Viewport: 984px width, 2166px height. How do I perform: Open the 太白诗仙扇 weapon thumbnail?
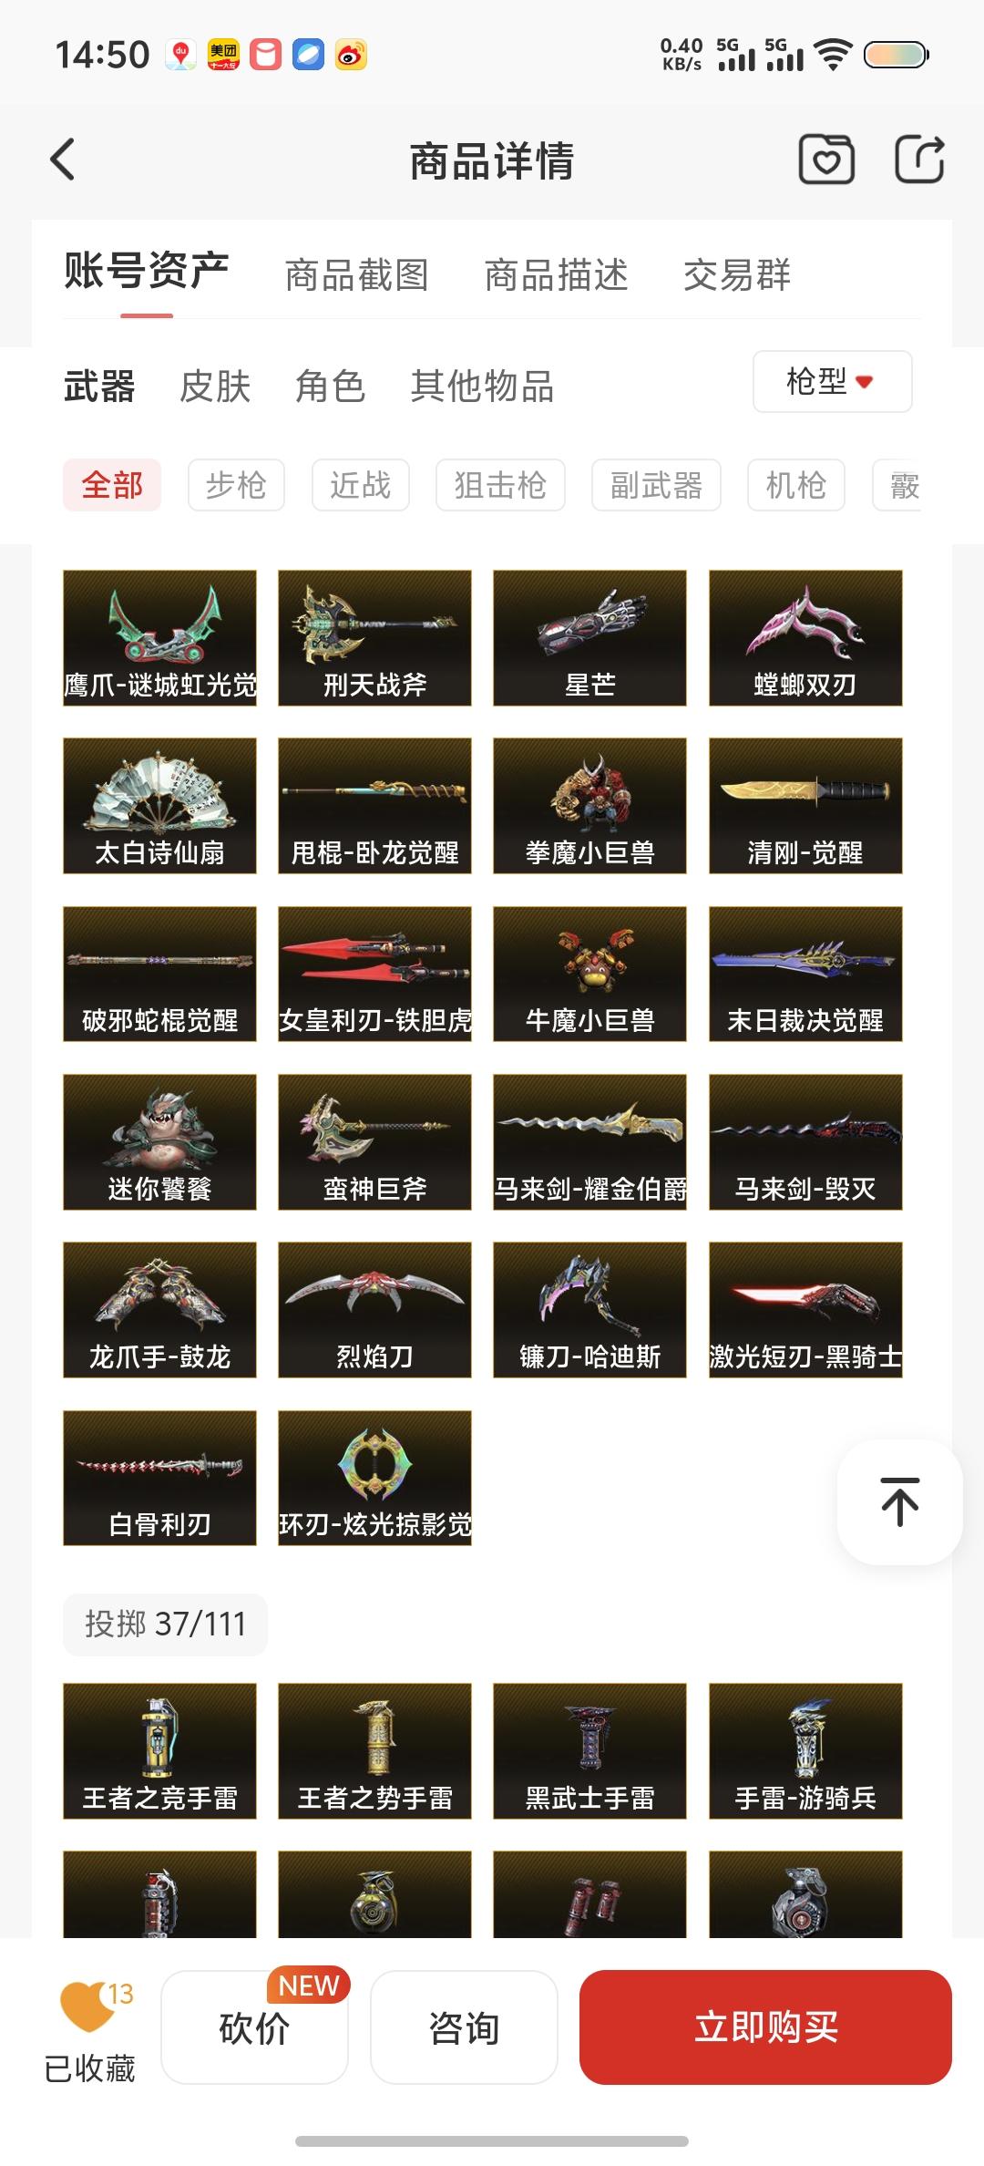coord(159,806)
